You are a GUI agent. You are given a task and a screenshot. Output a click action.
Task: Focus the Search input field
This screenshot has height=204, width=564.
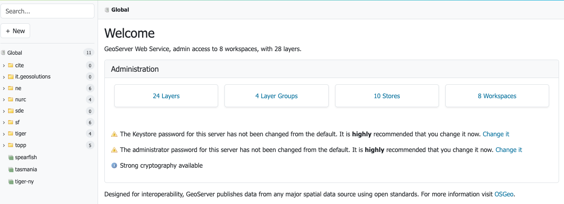[47, 11]
